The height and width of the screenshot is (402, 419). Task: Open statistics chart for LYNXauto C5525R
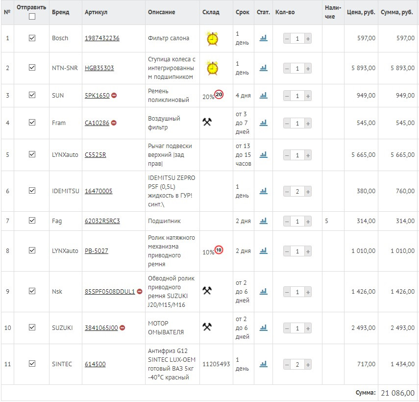coord(264,154)
